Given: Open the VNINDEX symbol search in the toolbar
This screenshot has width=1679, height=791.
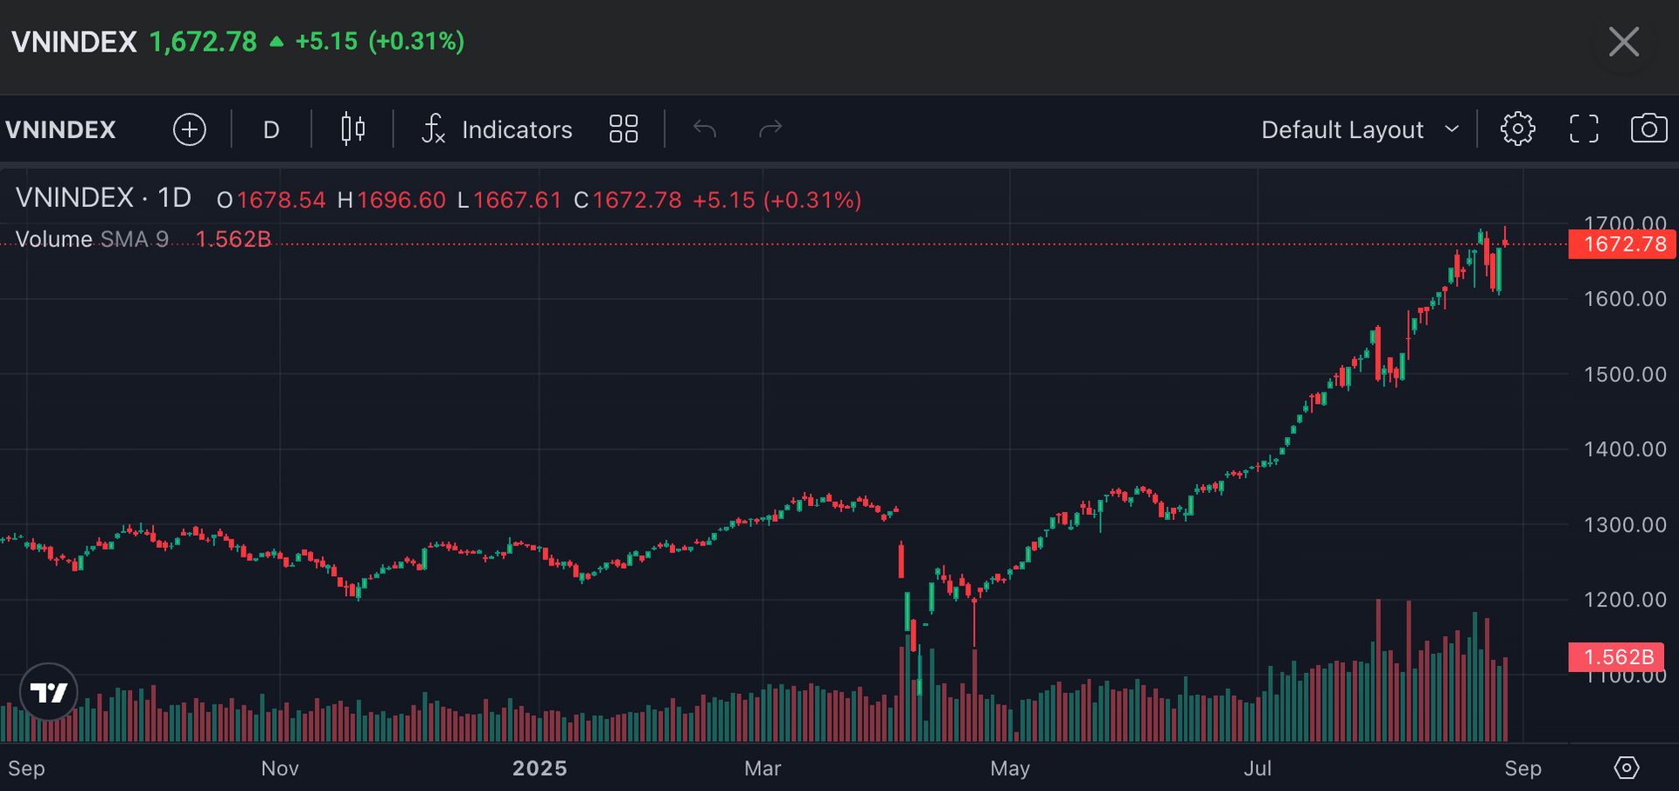Looking at the screenshot, I should pos(61,129).
